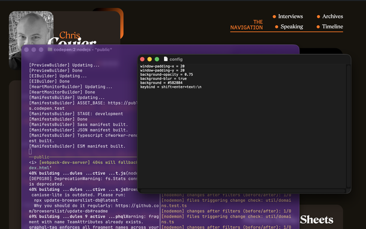
Task: Click the window-padding-y = 20 line
Action: pyautogui.click(x=162, y=71)
